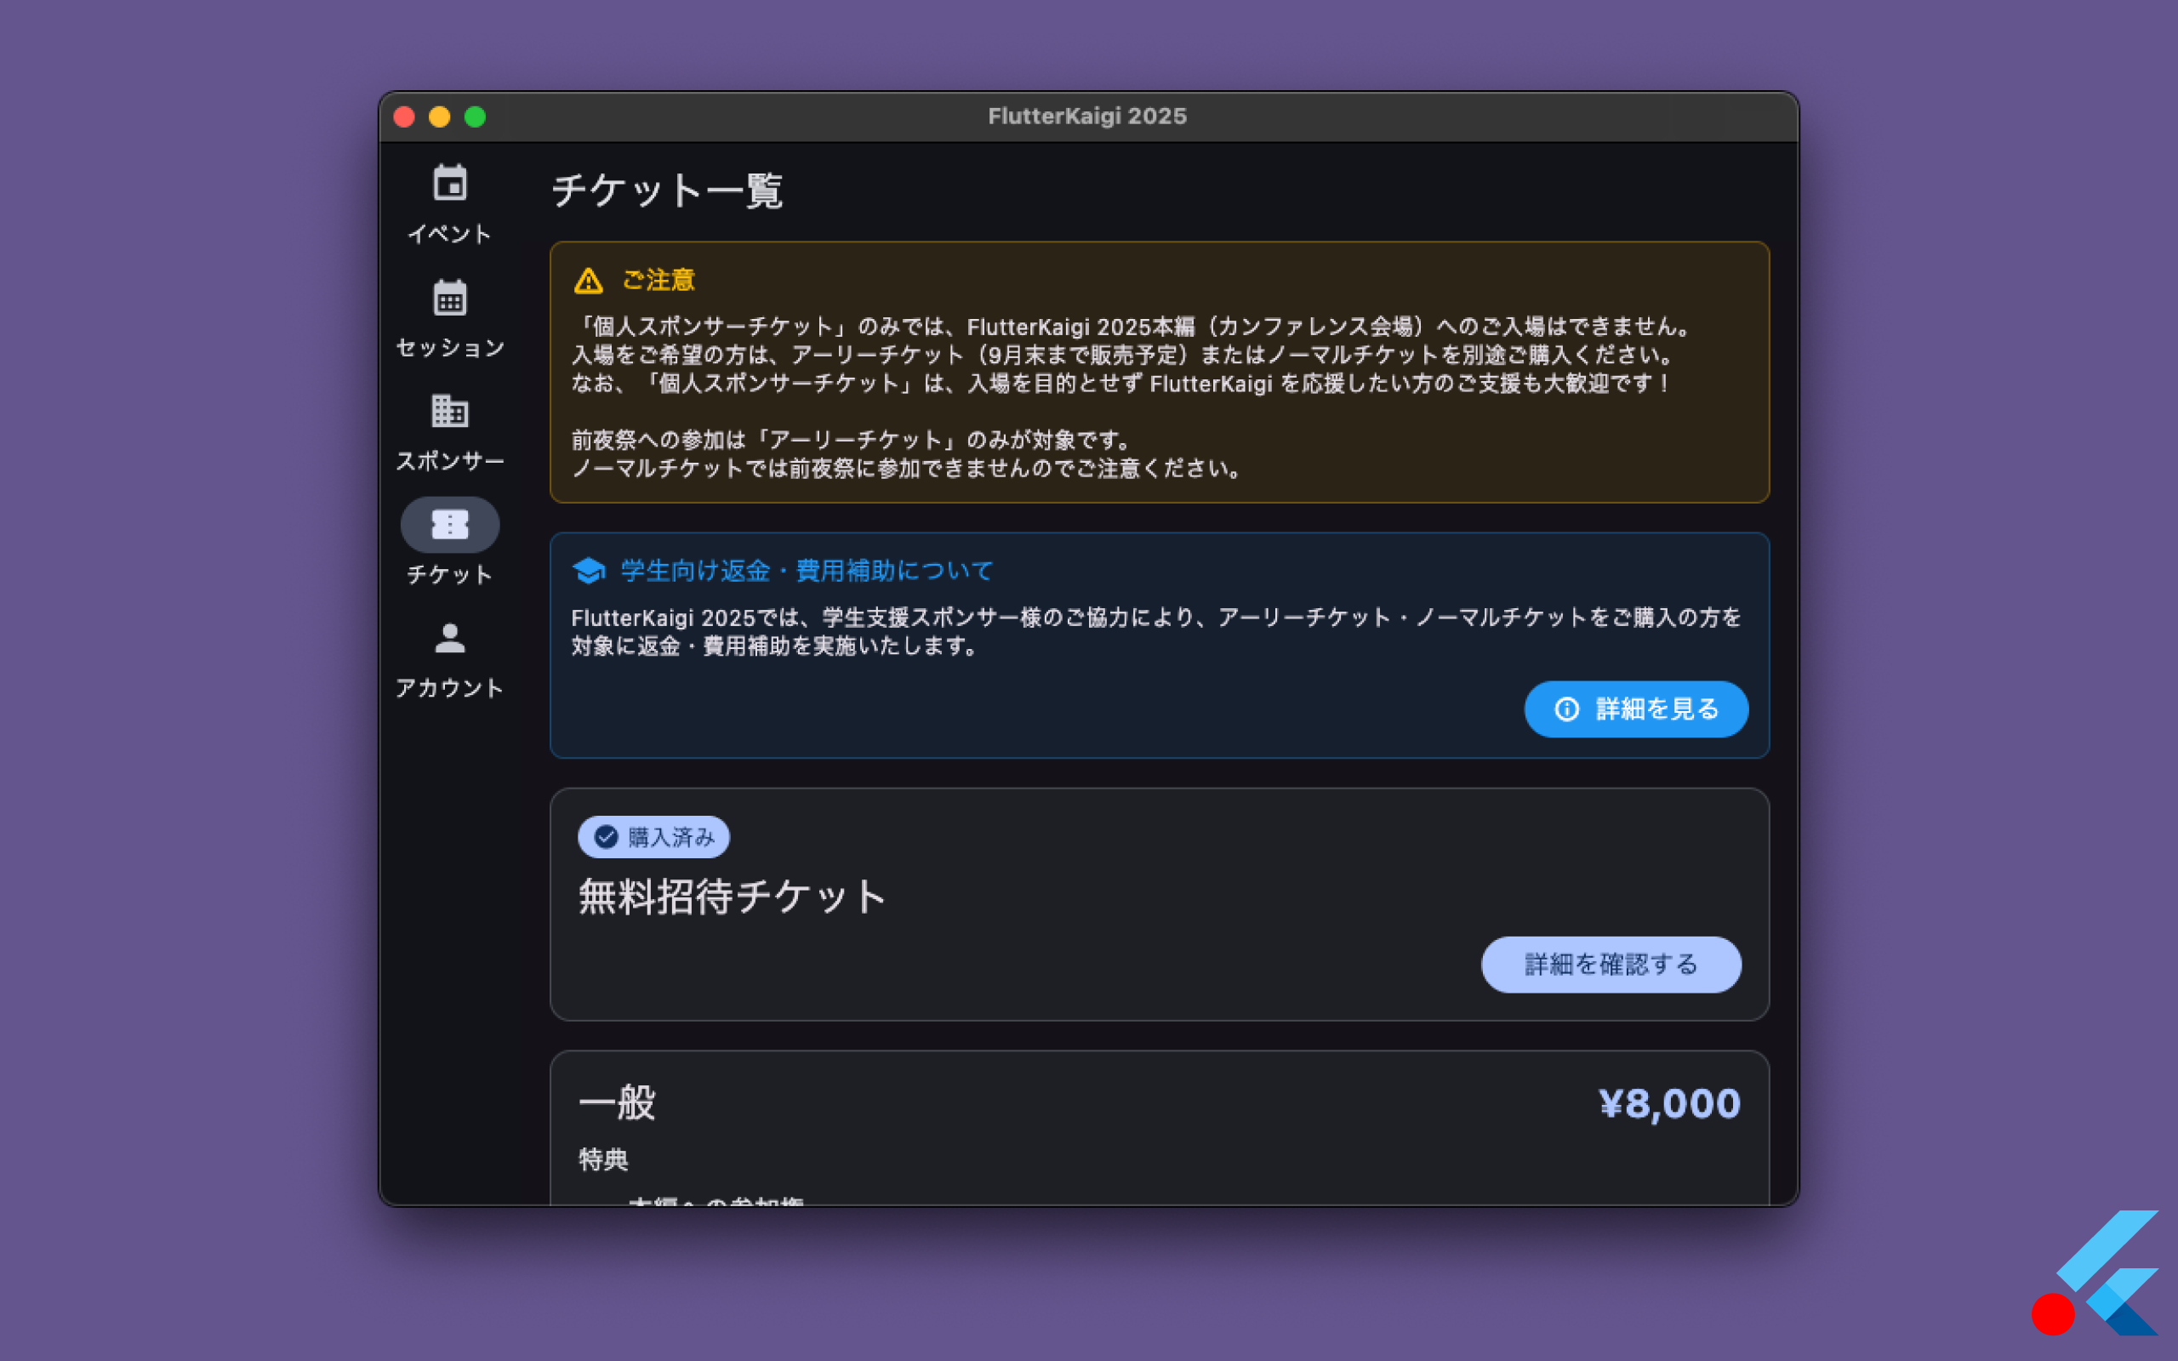The height and width of the screenshot is (1361, 2178).
Task: Switch to the スポンサー tab label
Action: 450,461
